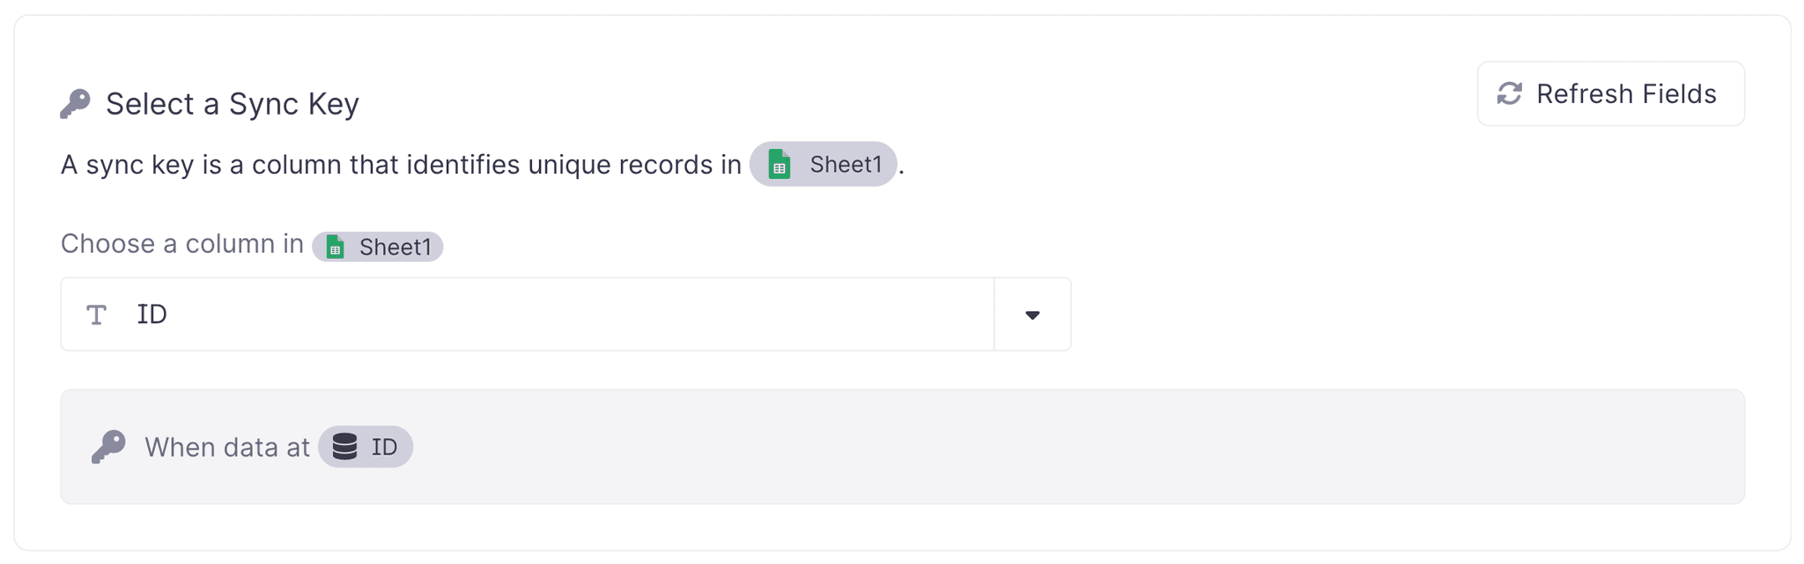Click the key icon in the When data row

coord(108,446)
